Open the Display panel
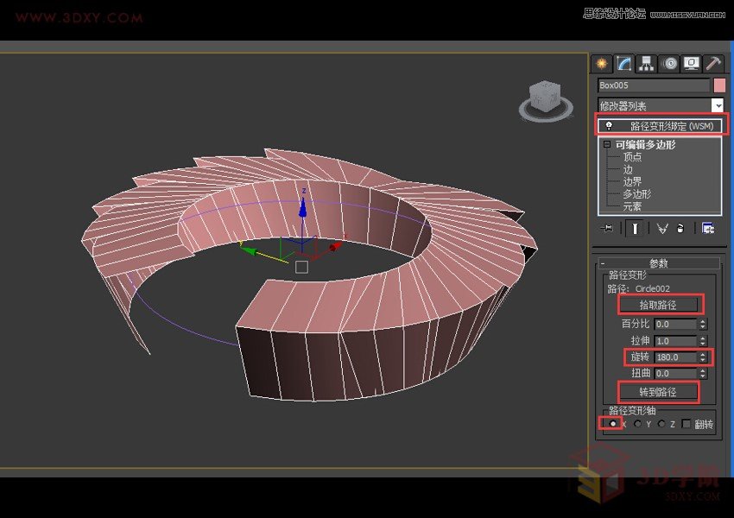 pos(692,63)
